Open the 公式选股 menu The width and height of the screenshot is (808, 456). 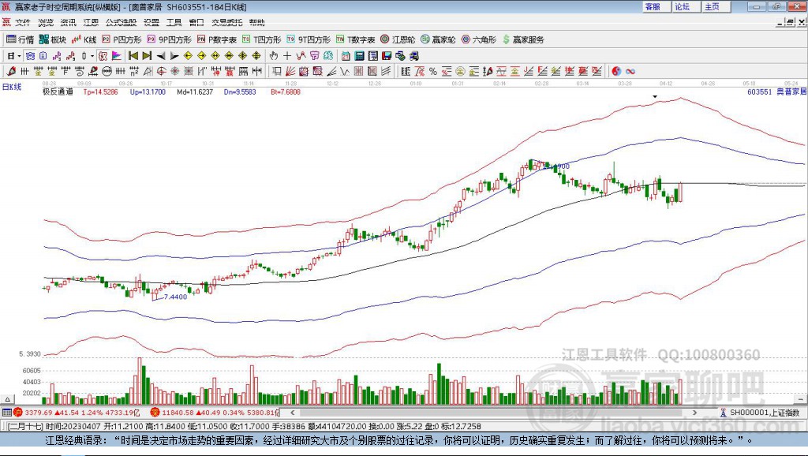[x=121, y=22]
